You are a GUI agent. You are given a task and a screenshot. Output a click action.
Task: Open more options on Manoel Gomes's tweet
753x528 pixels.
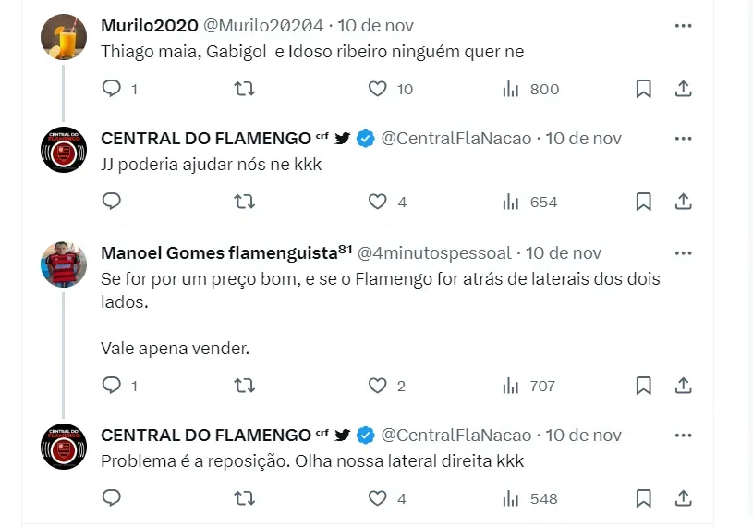tap(683, 252)
